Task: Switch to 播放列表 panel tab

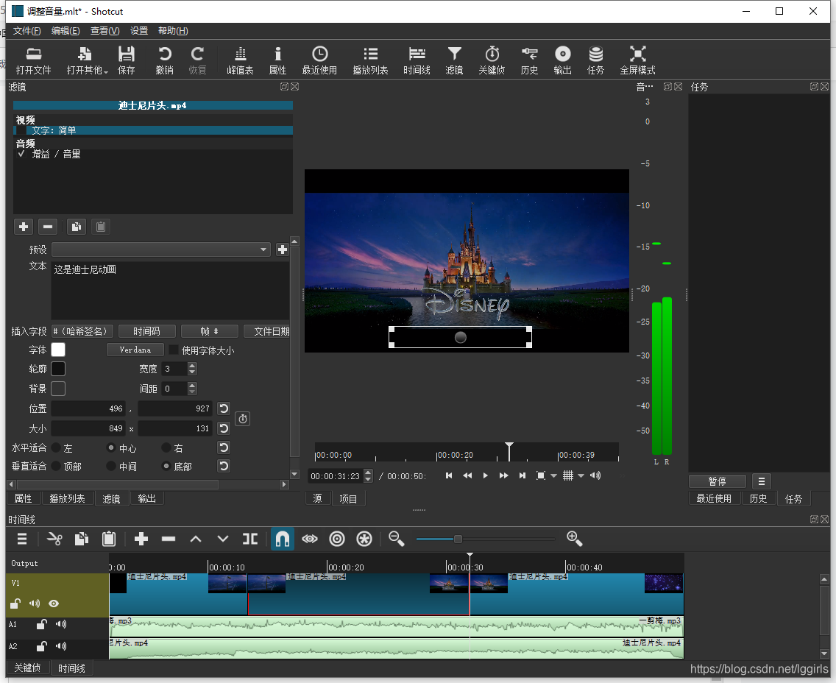Action: click(x=67, y=498)
